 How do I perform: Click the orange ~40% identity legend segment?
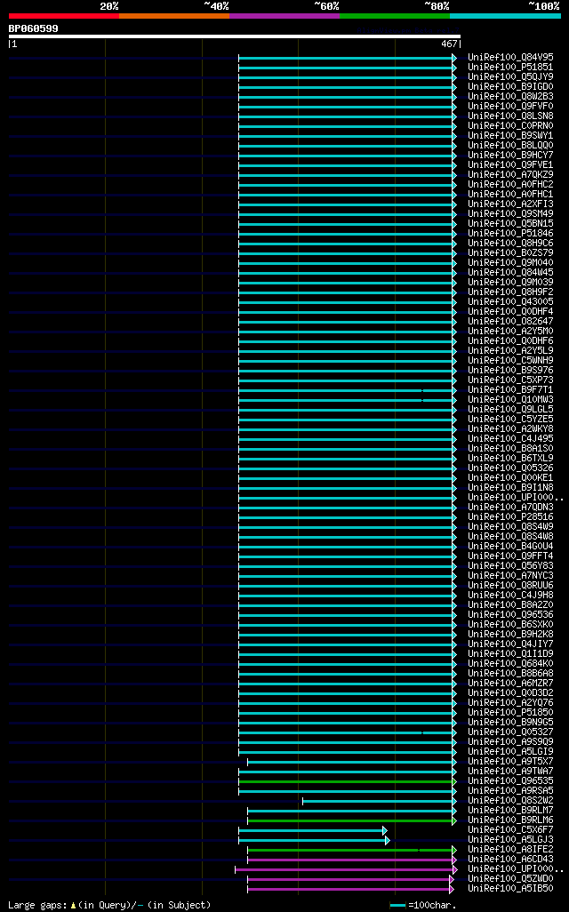(x=174, y=16)
